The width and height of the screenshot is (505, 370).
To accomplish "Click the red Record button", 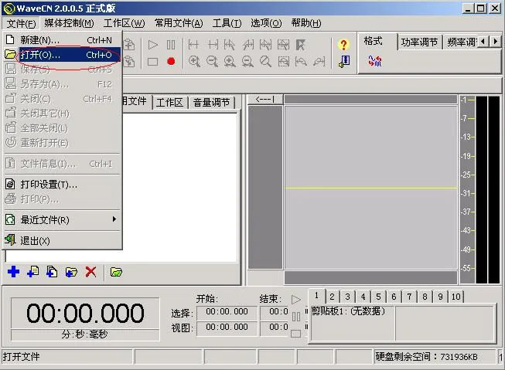I will click(171, 62).
